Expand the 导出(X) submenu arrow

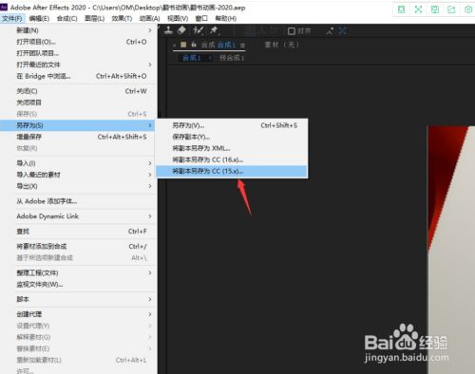point(150,186)
